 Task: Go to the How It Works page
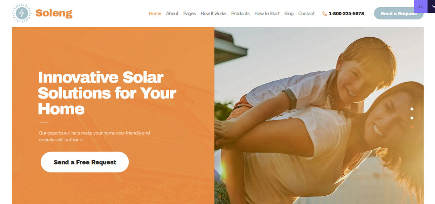coord(214,13)
